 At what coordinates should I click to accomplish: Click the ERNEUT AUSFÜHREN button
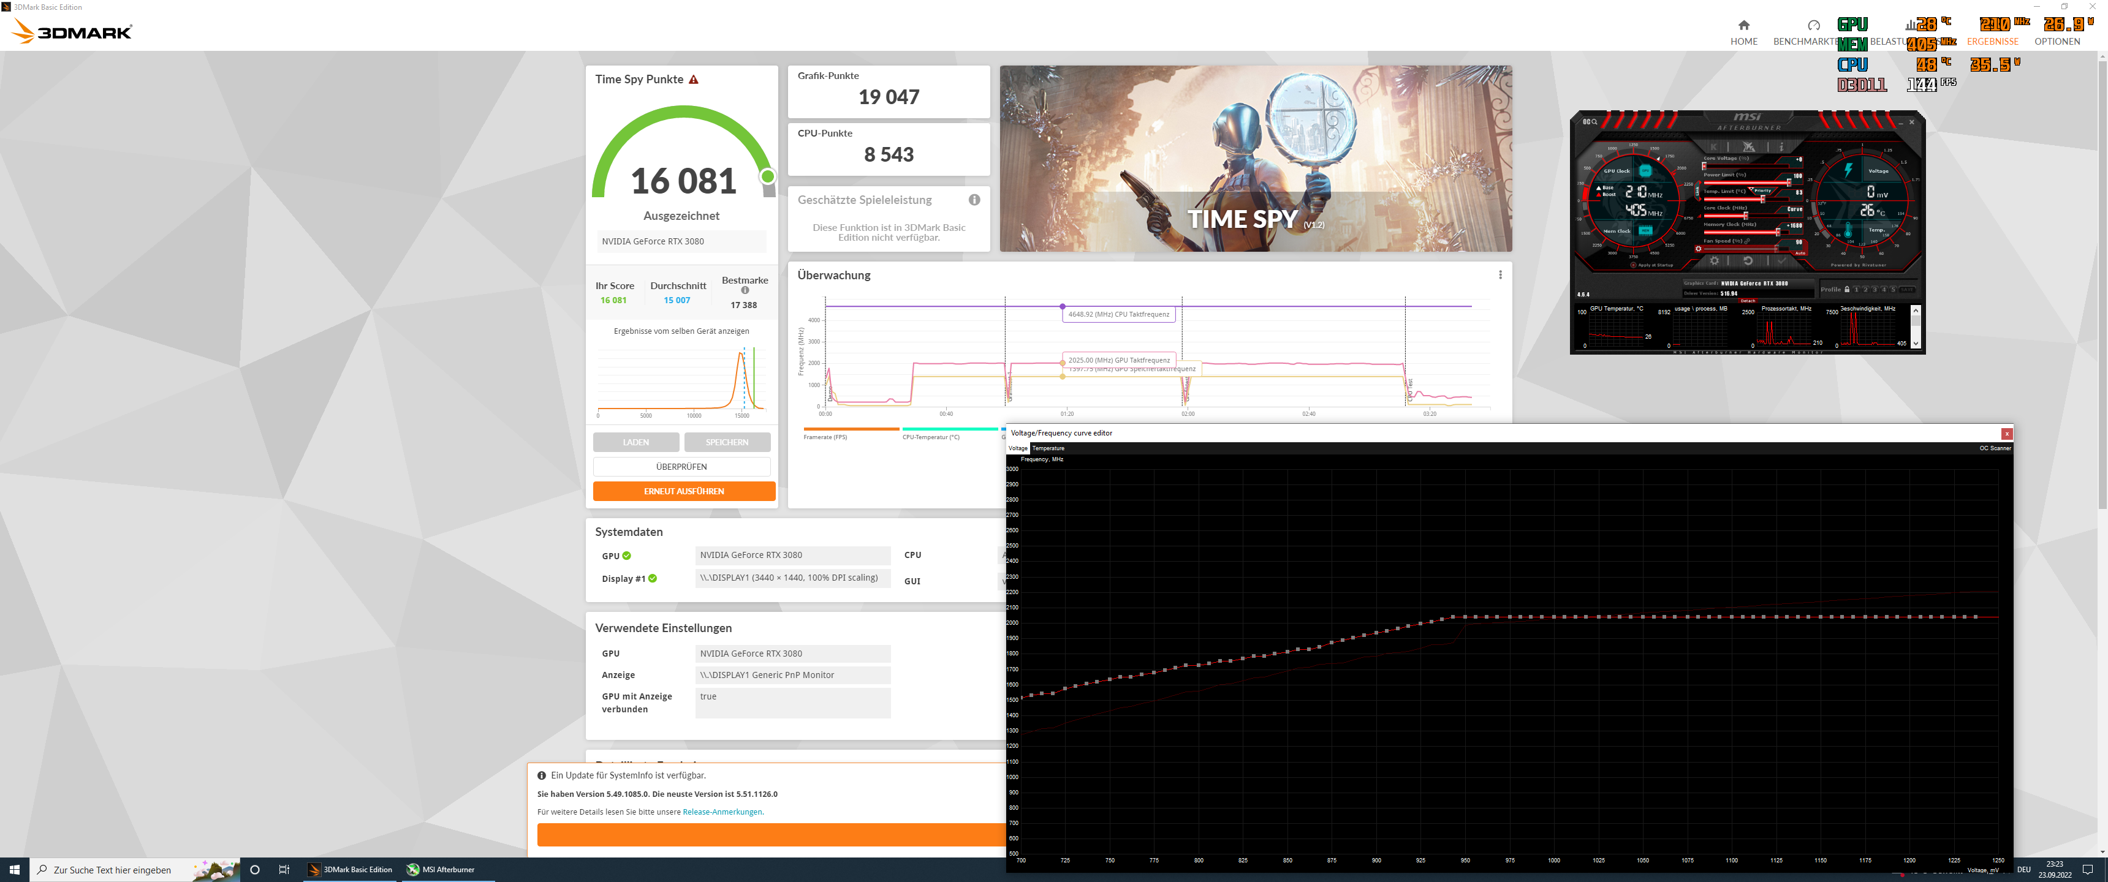(x=683, y=491)
